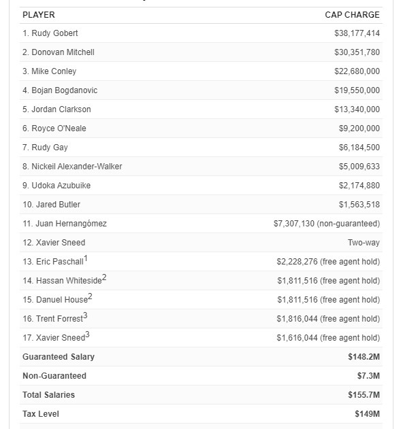
Task: Select the Jared Butler row
Action: pos(201,205)
